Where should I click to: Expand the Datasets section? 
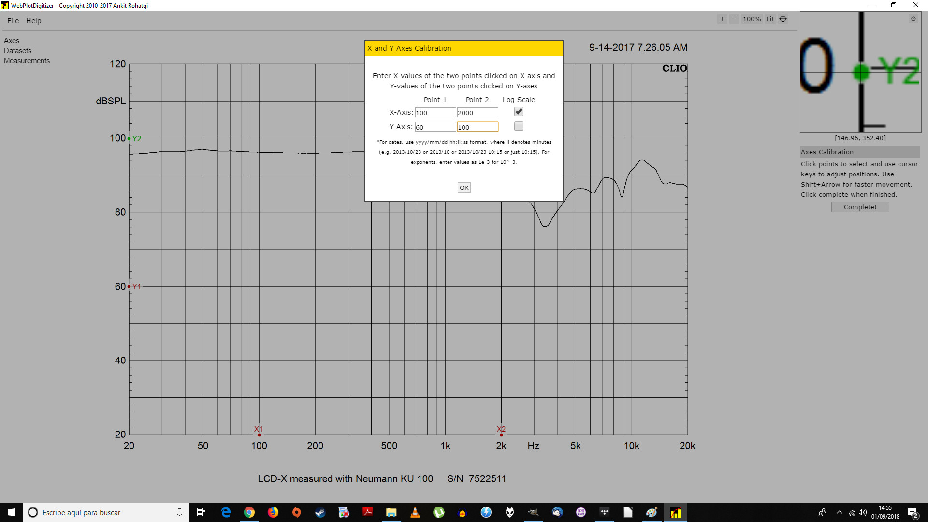click(x=17, y=51)
